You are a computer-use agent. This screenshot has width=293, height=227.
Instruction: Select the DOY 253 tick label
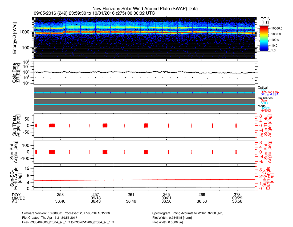point(60,194)
